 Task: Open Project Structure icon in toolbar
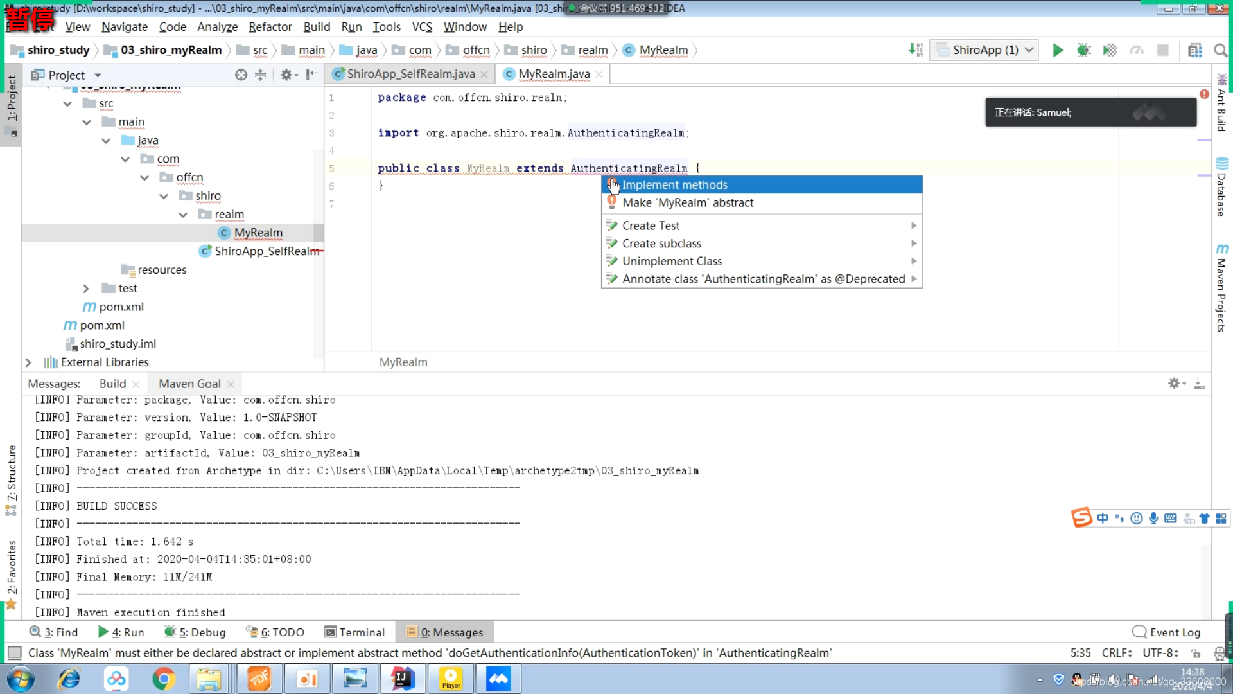(x=1194, y=50)
